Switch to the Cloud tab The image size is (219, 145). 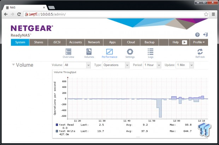pyautogui.click(x=131, y=42)
